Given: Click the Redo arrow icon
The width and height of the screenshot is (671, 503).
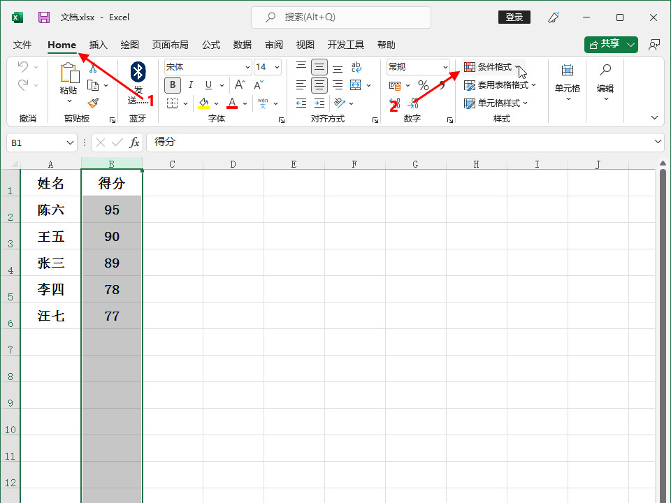Looking at the screenshot, I should coord(23,85).
